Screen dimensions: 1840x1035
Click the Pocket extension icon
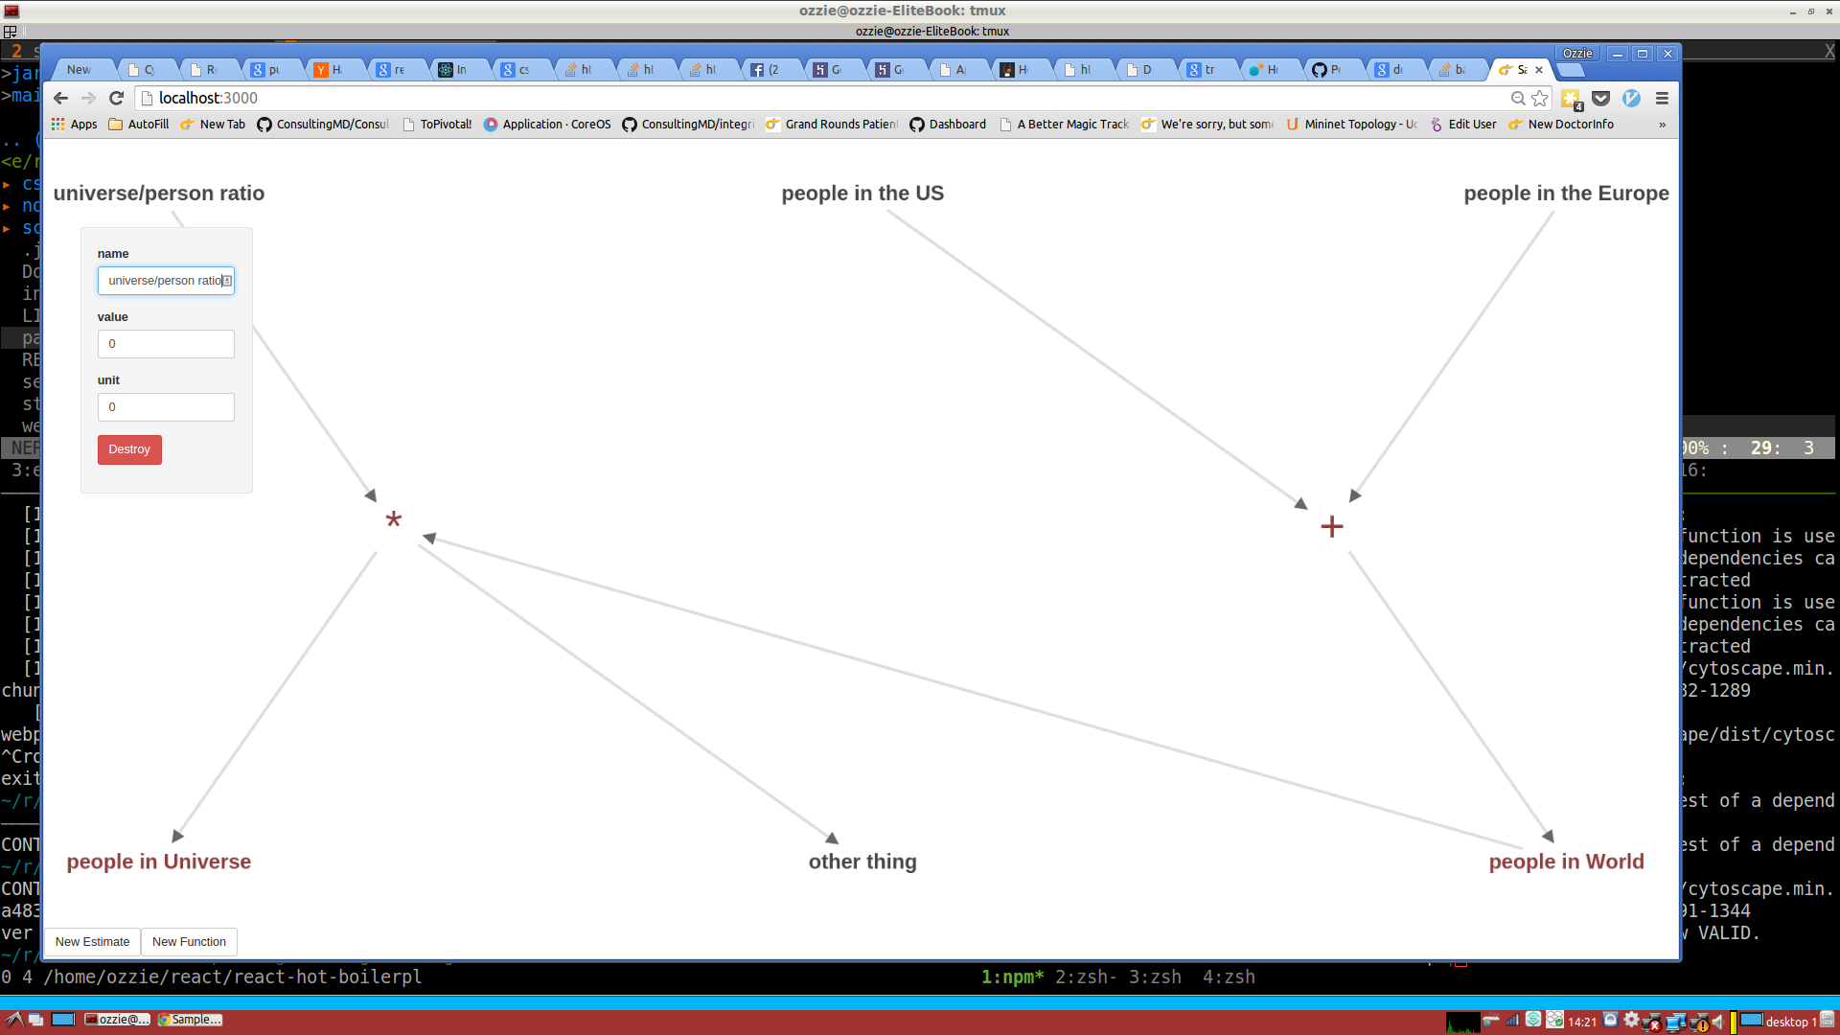(1600, 98)
